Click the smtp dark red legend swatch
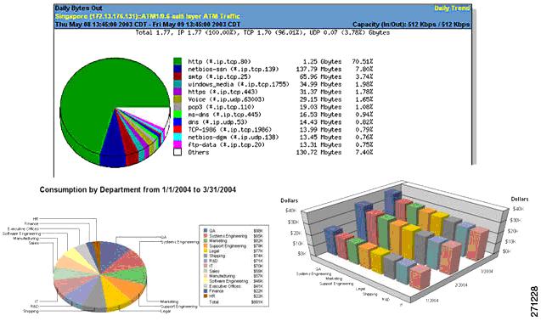This screenshot has height=321, width=541. (x=178, y=76)
